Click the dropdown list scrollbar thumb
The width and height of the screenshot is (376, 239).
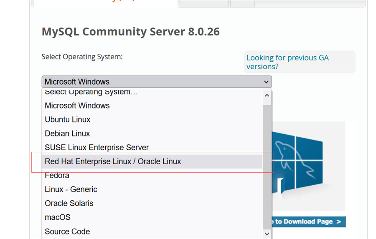click(x=267, y=167)
